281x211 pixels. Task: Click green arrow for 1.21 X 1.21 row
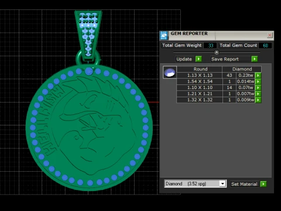click(x=258, y=94)
